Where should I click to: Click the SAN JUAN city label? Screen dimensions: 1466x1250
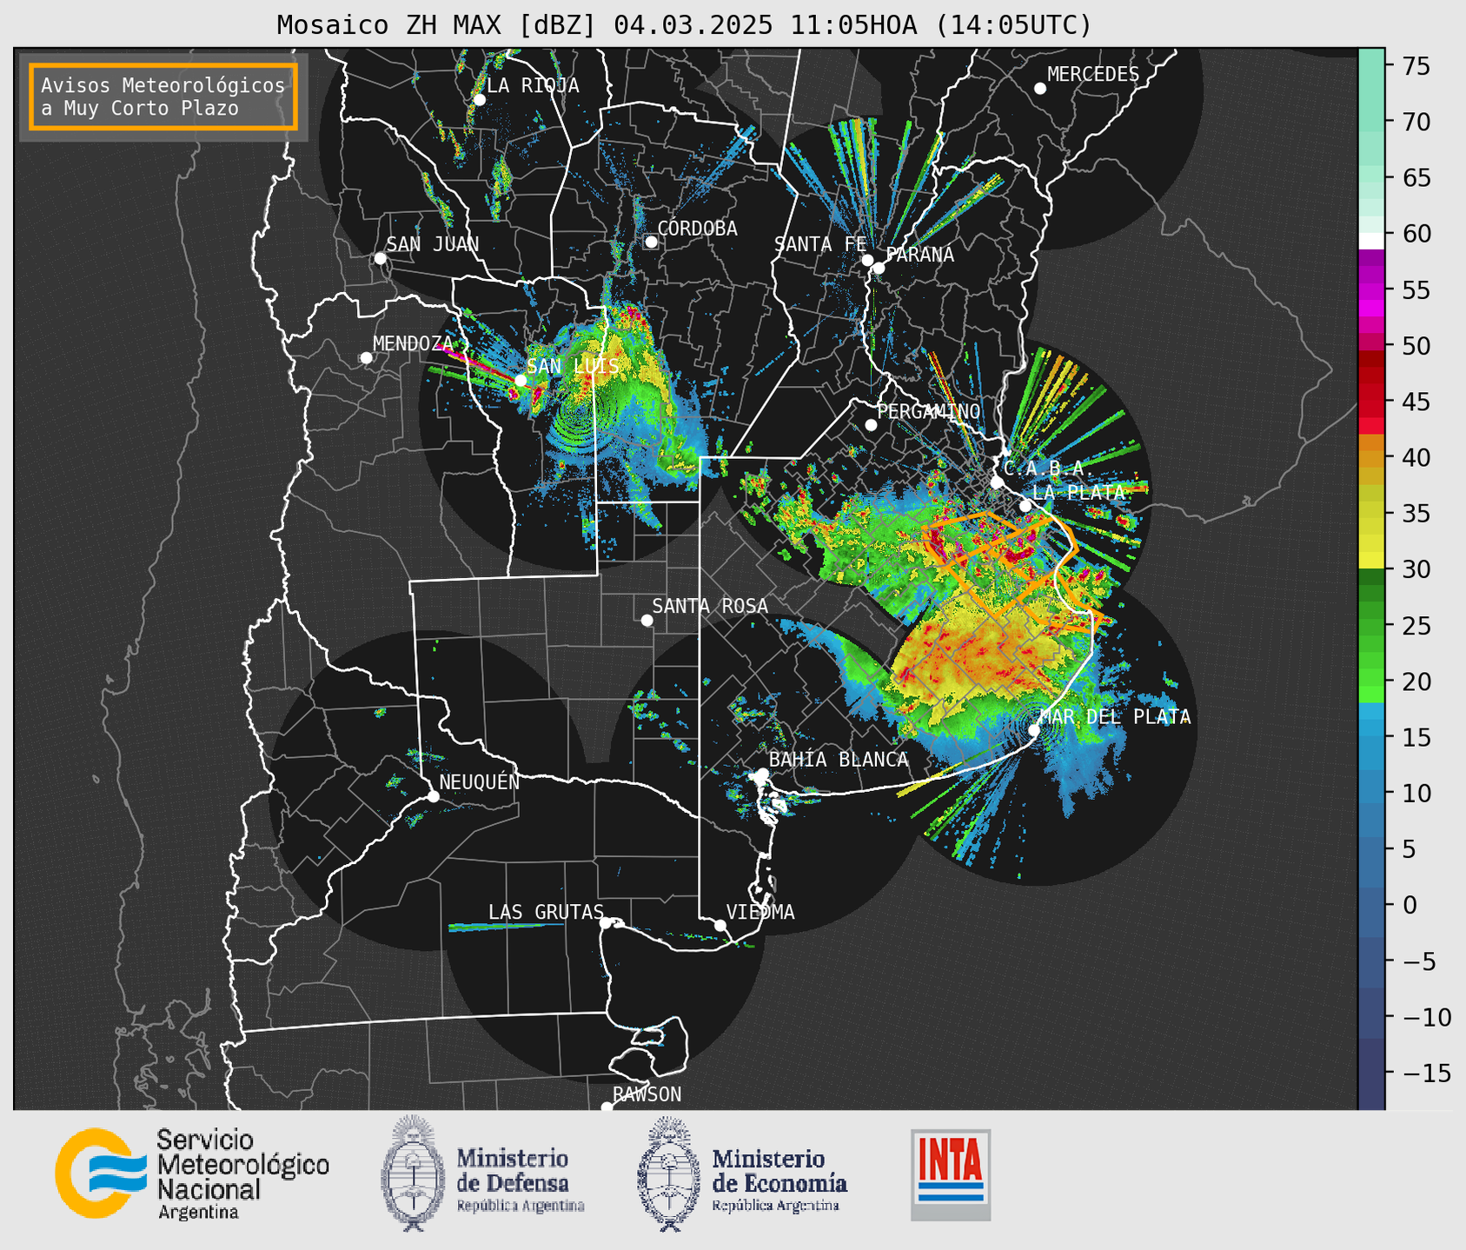tap(432, 244)
